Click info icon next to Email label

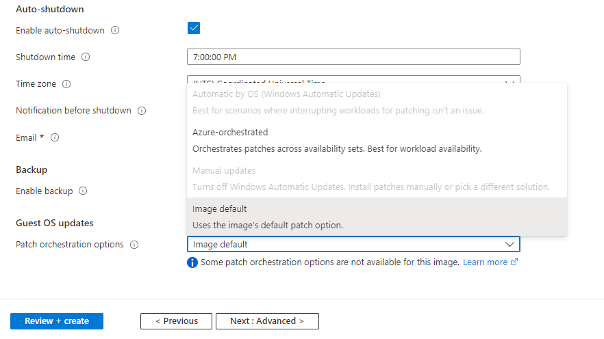pyautogui.click(x=55, y=137)
